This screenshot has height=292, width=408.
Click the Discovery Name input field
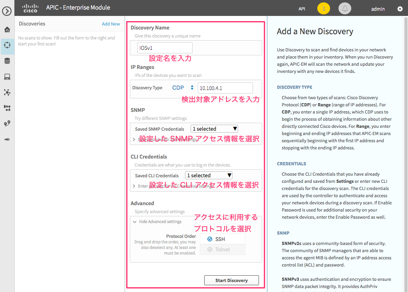pos(165,48)
